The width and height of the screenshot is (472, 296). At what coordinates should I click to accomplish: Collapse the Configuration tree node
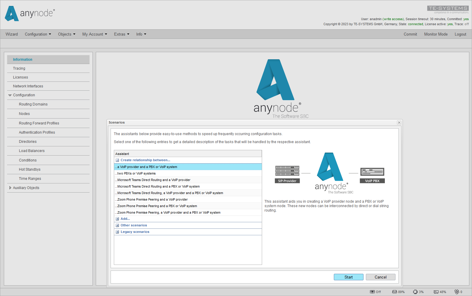pos(10,95)
